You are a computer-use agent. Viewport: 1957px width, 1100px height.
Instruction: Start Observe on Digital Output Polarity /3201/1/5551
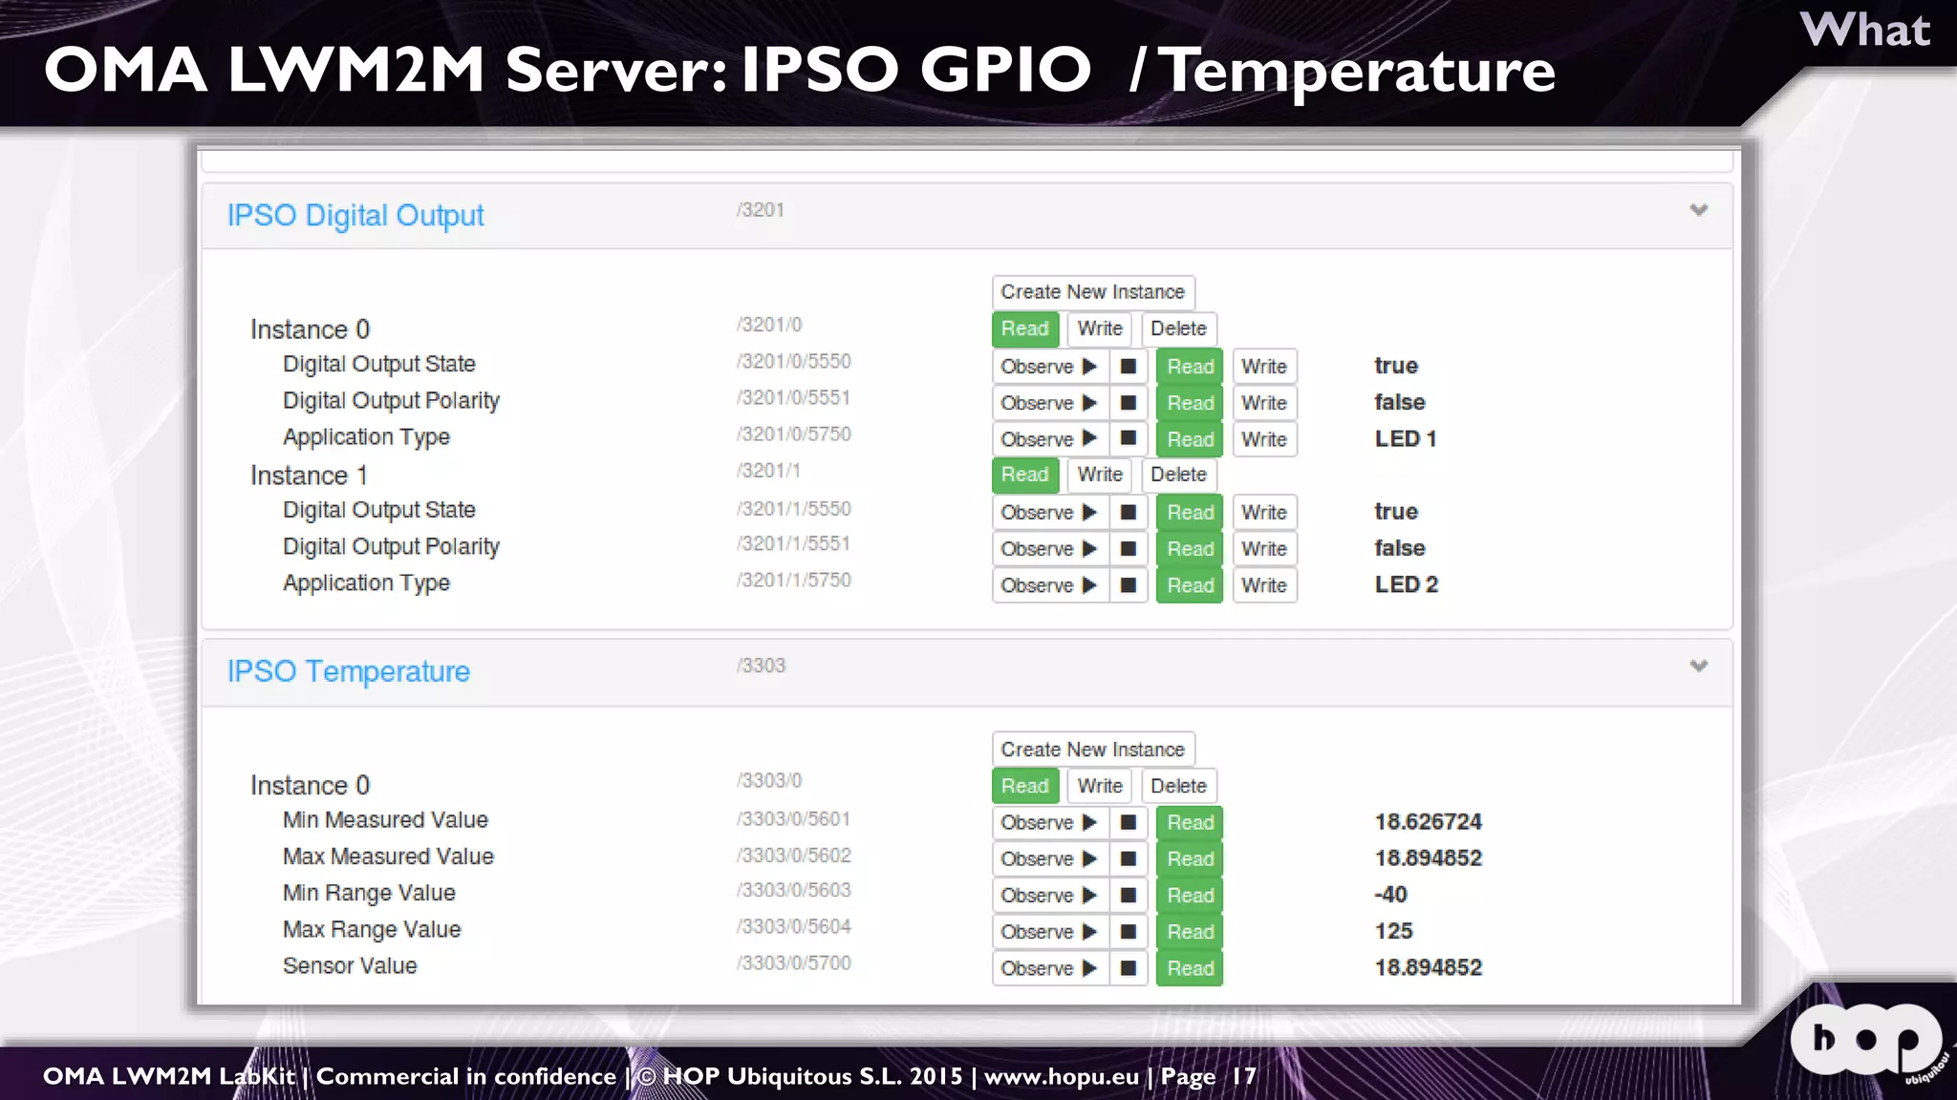pyautogui.click(x=1050, y=549)
